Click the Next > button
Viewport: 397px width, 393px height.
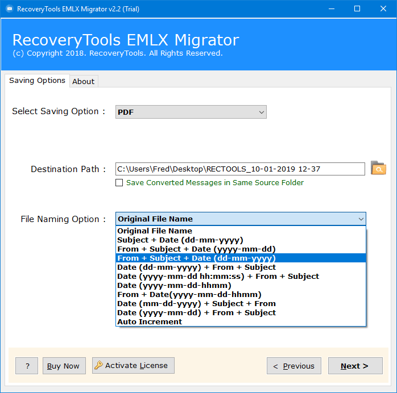[x=355, y=366]
